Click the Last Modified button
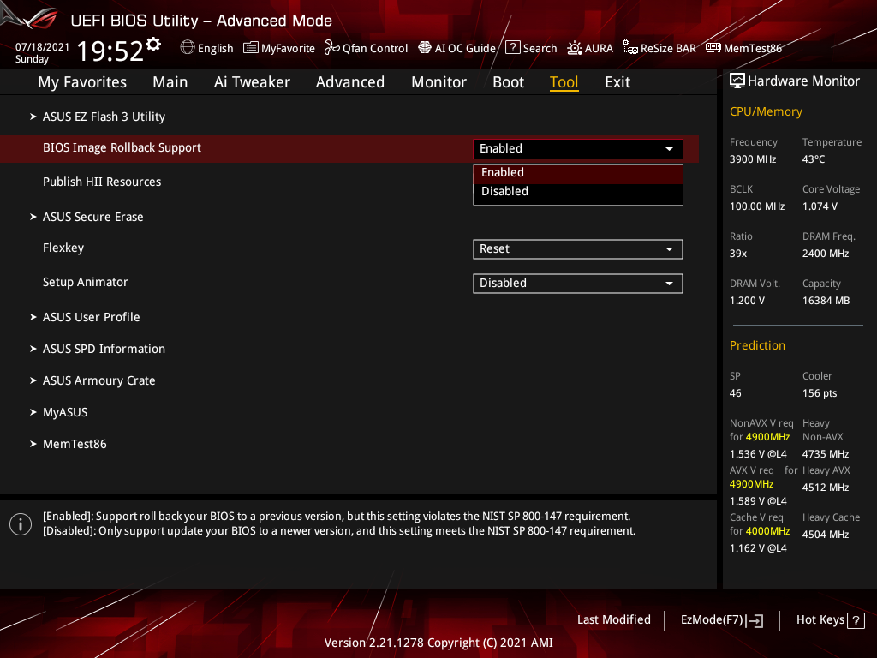Viewport: 877px width, 658px height. tap(613, 619)
